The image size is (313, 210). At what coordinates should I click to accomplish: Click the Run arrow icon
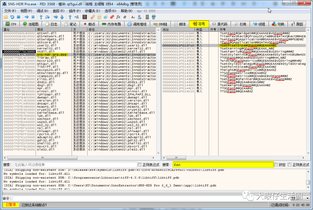(x=27, y=17)
